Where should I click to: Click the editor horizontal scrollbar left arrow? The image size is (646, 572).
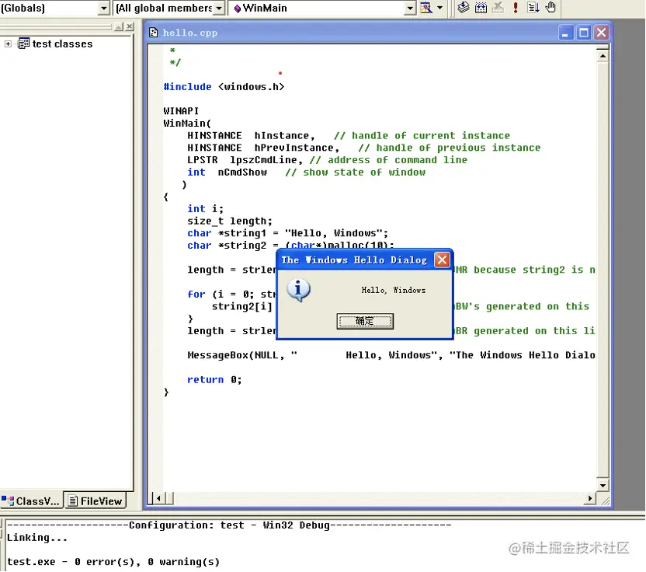[158, 499]
